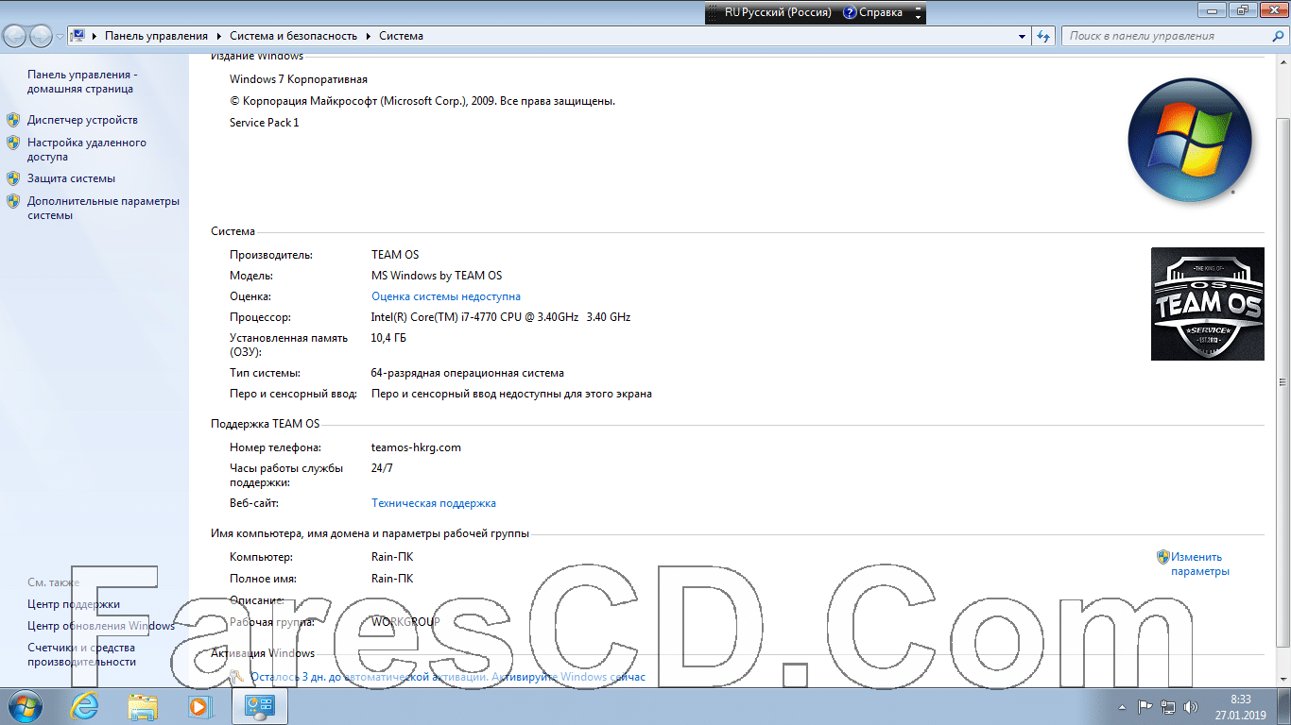Viewport: 1291px width, 725px height.
Task: Click the activation countdown link to activate Windows
Action: [x=448, y=677]
